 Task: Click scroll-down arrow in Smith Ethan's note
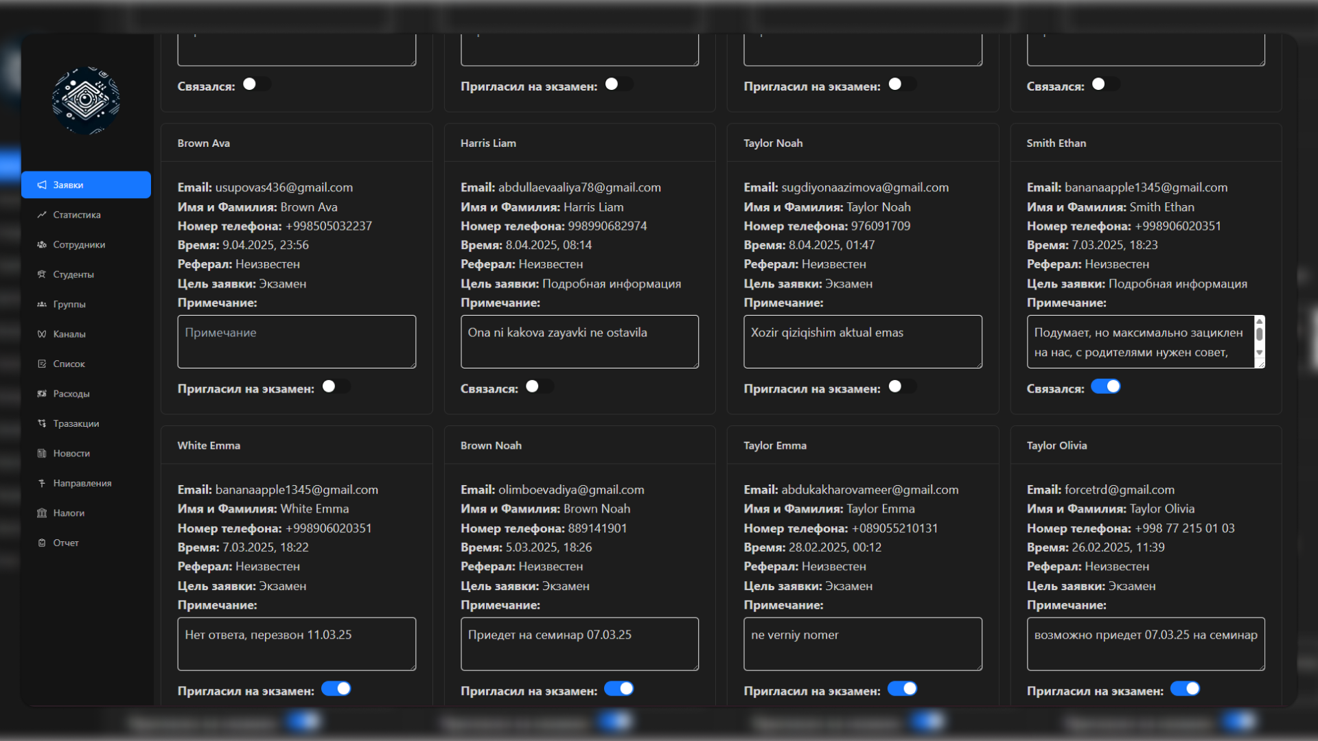pos(1259,353)
